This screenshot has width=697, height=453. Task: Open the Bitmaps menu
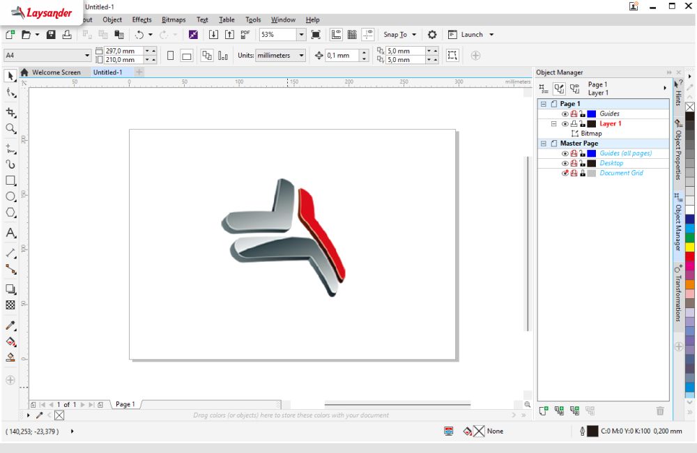click(174, 20)
